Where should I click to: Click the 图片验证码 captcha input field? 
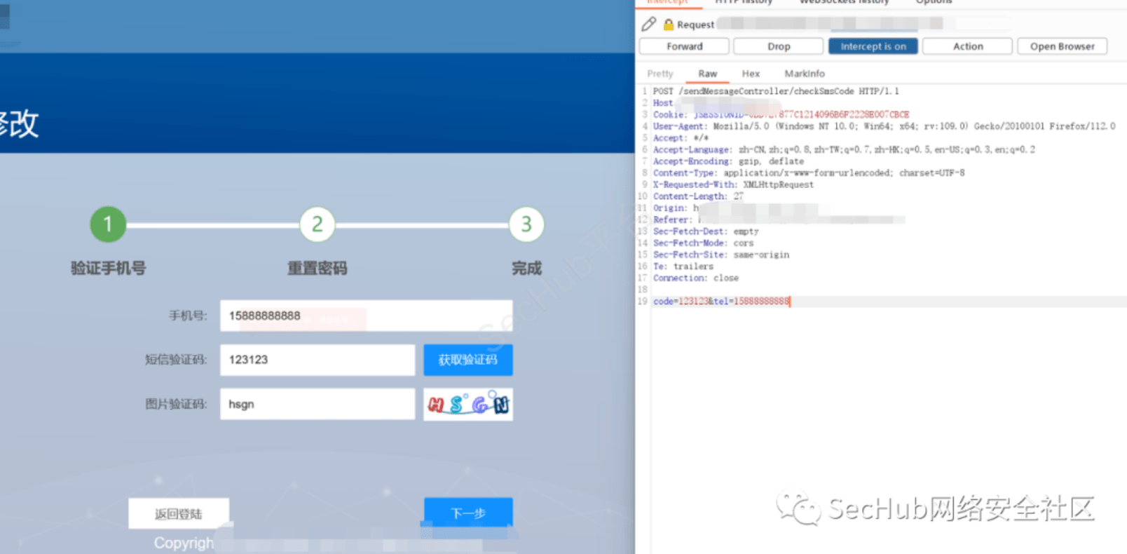point(317,404)
